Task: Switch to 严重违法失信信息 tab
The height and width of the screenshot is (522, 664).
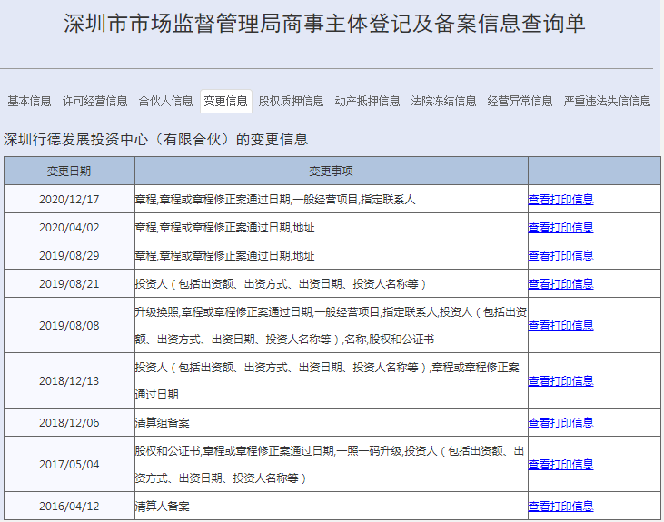Action: (607, 101)
